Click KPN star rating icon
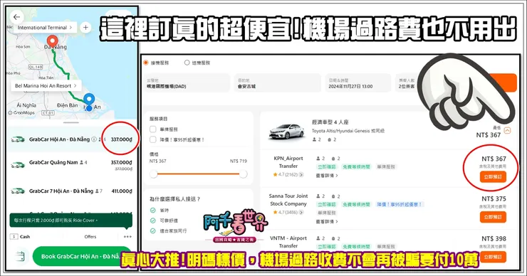 [275, 174]
